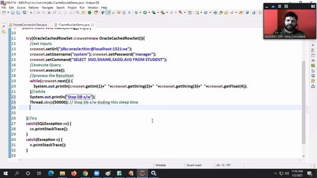
Task: Open the Navigate menu
Action: [48, 8]
